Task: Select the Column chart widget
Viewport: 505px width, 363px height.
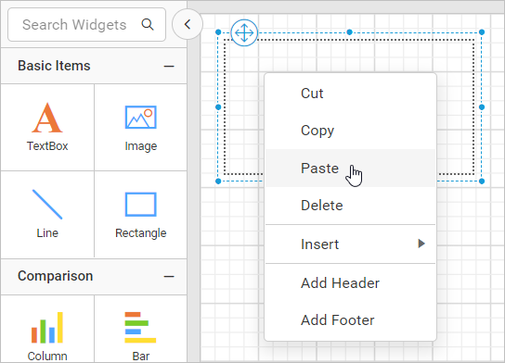Action: click(x=47, y=327)
